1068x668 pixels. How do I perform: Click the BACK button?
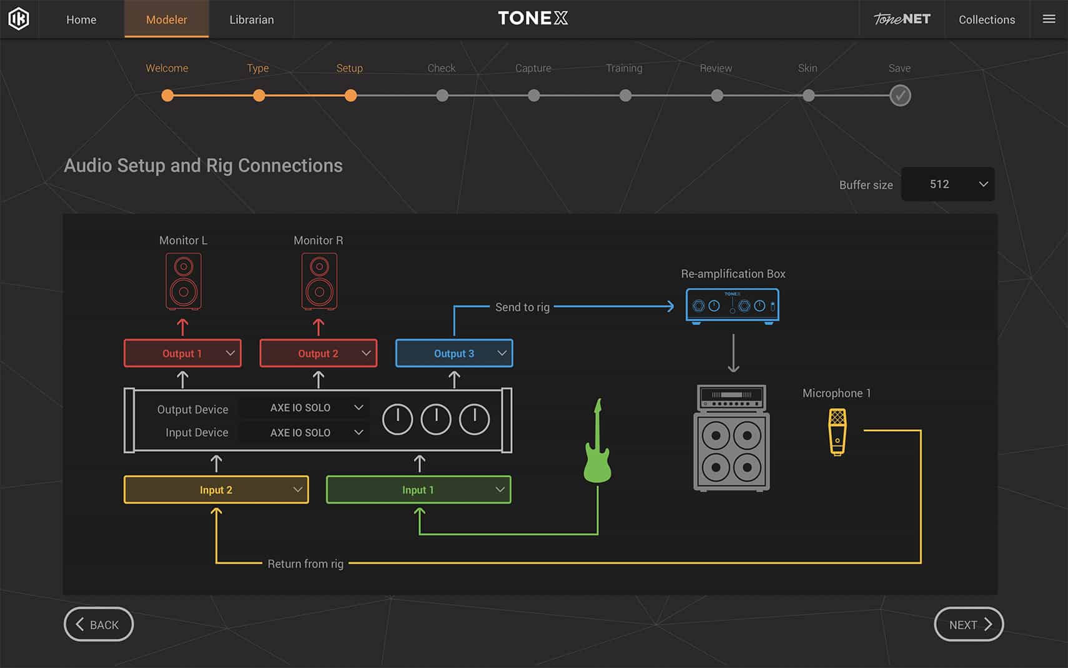(98, 624)
